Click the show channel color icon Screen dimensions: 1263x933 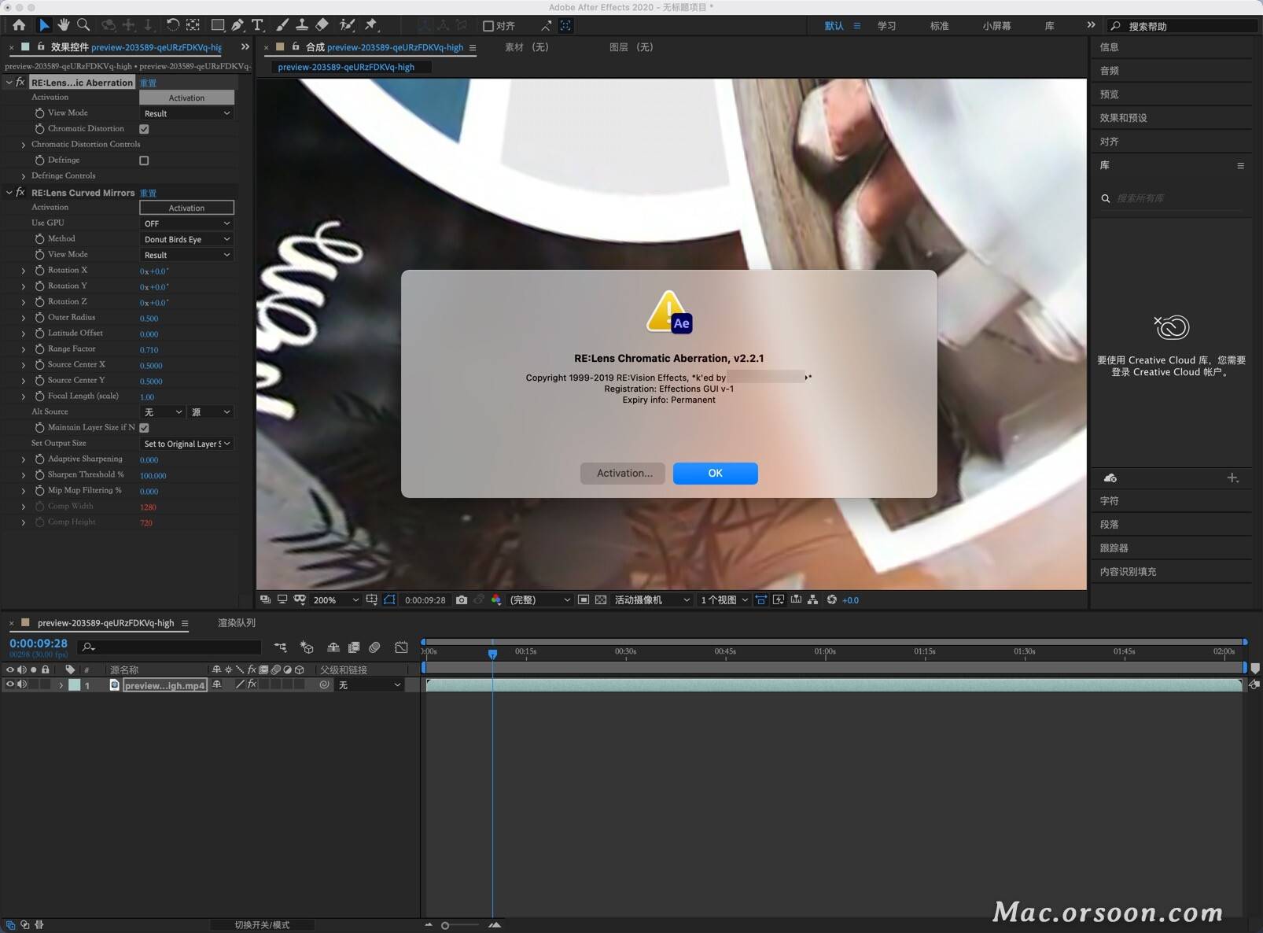[x=496, y=599]
